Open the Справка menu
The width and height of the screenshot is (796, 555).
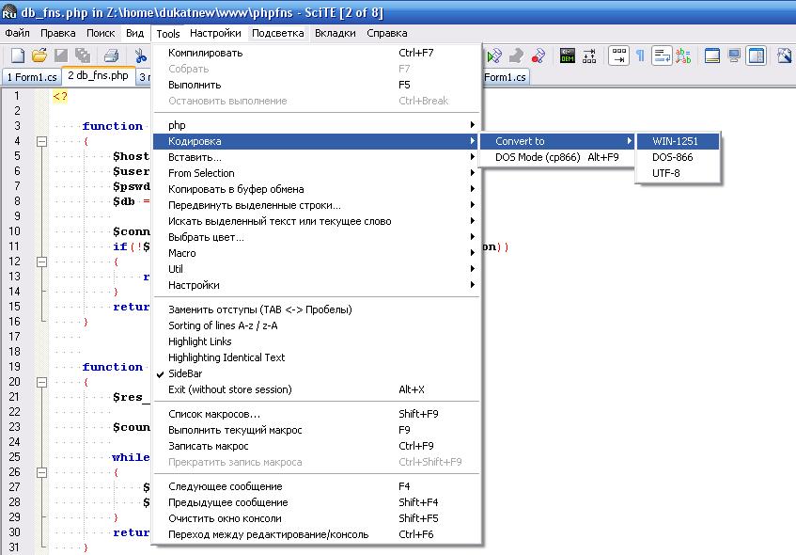(x=387, y=34)
